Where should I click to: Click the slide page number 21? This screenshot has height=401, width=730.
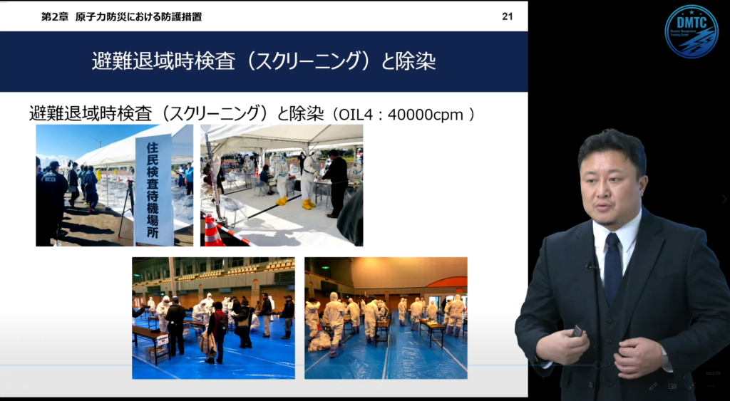pos(507,16)
